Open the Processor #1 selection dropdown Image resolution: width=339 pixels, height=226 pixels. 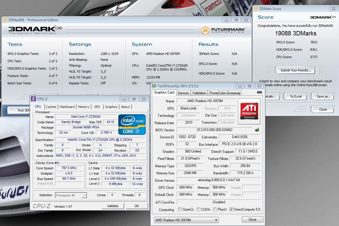pos(71,195)
